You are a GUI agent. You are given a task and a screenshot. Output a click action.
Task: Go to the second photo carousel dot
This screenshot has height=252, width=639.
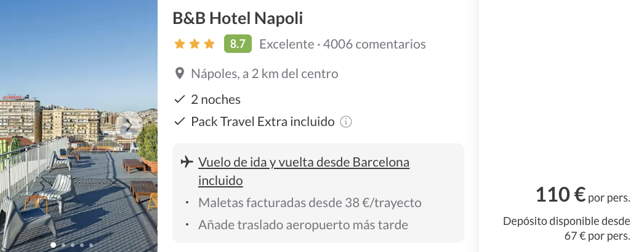[x=63, y=245]
